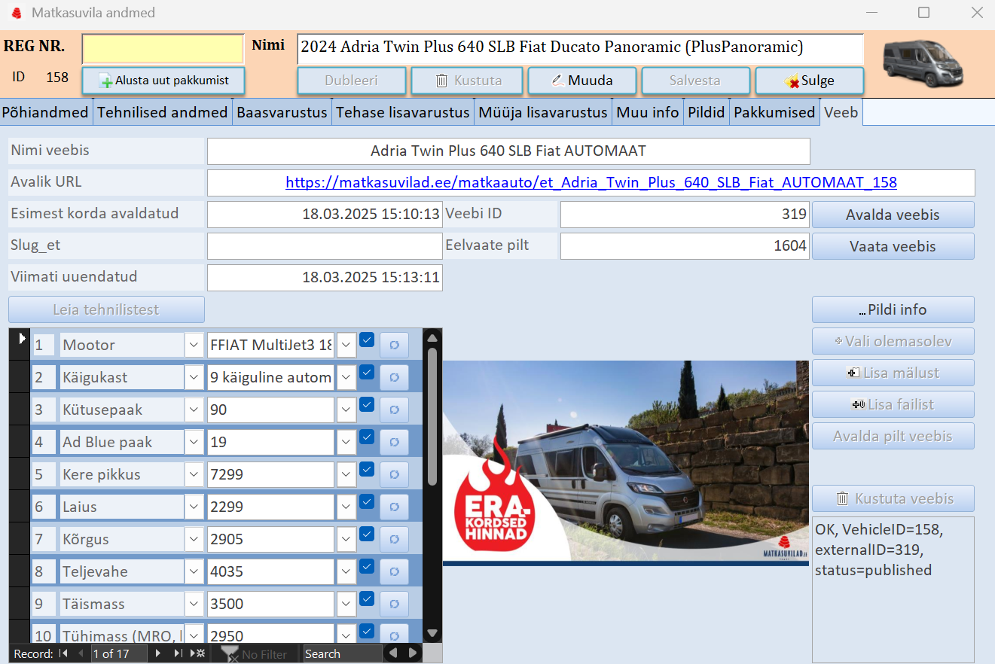
Task: Click the refresh icon in Kere pikkus row
Action: (x=394, y=474)
